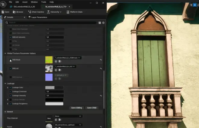Open the Asset menu
Screen dimensions: 199x128
(x=25, y=2)
